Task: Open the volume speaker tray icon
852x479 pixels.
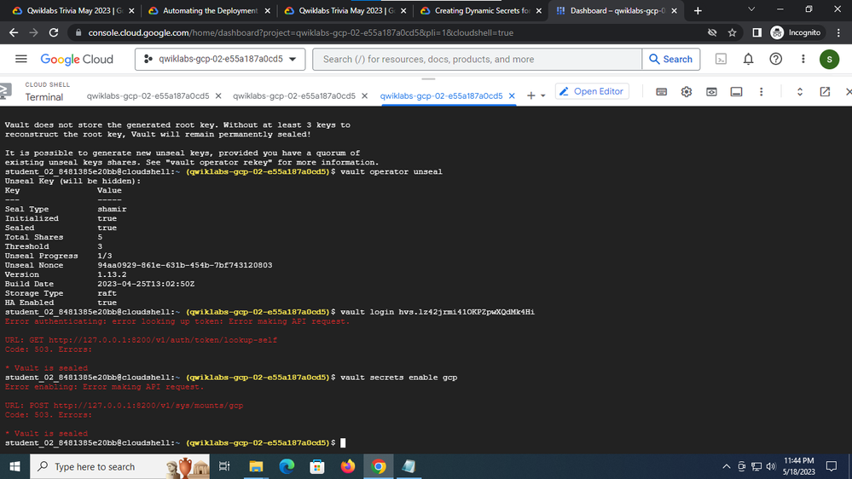Action: tap(770, 466)
